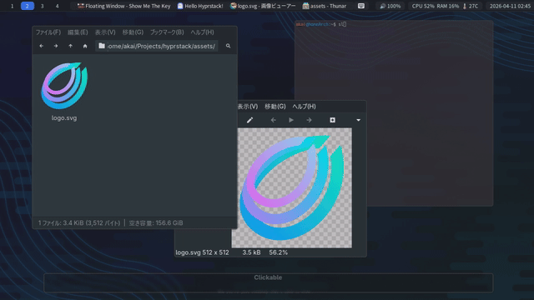This screenshot has width=534, height=300.
Task: Open image viewer 表示(V) menu
Action: pos(248,107)
